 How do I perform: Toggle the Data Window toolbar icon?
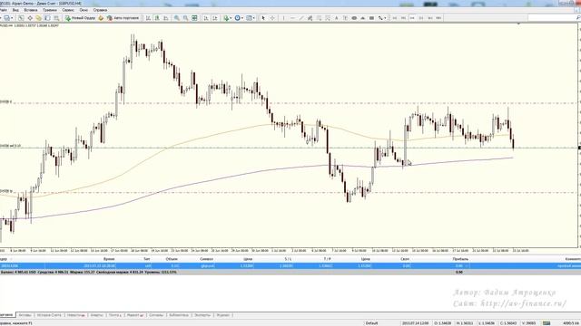pos(30,18)
